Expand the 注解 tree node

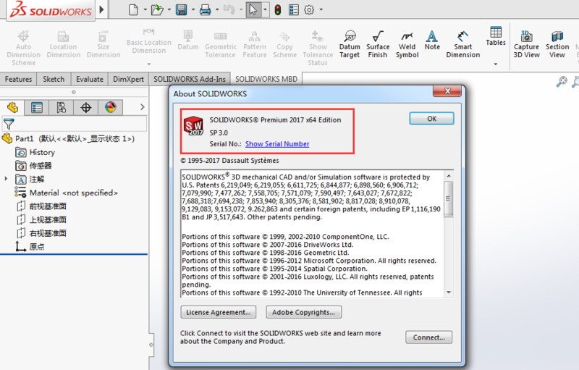click(x=6, y=179)
